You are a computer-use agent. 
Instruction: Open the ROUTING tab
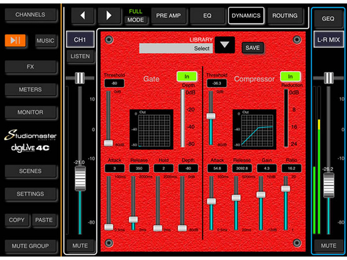coord(285,16)
